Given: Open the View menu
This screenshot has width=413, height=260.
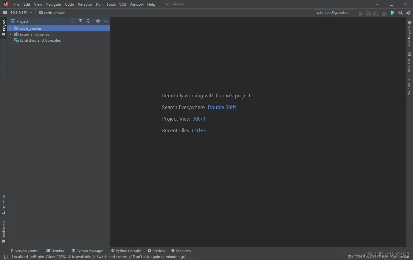Looking at the screenshot, I should click(38, 4).
